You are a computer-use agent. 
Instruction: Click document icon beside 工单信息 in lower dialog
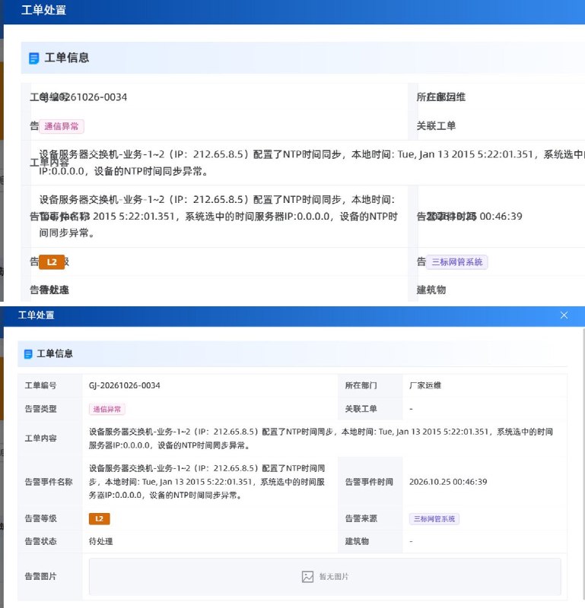pyautogui.click(x=28, y=354)
